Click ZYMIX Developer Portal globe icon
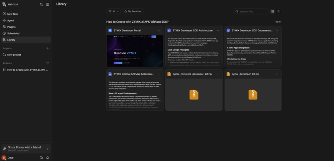 [x=110, y=30]
